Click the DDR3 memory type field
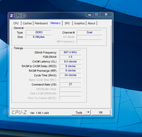The image size is (142, 137). [x=39, y=32]
